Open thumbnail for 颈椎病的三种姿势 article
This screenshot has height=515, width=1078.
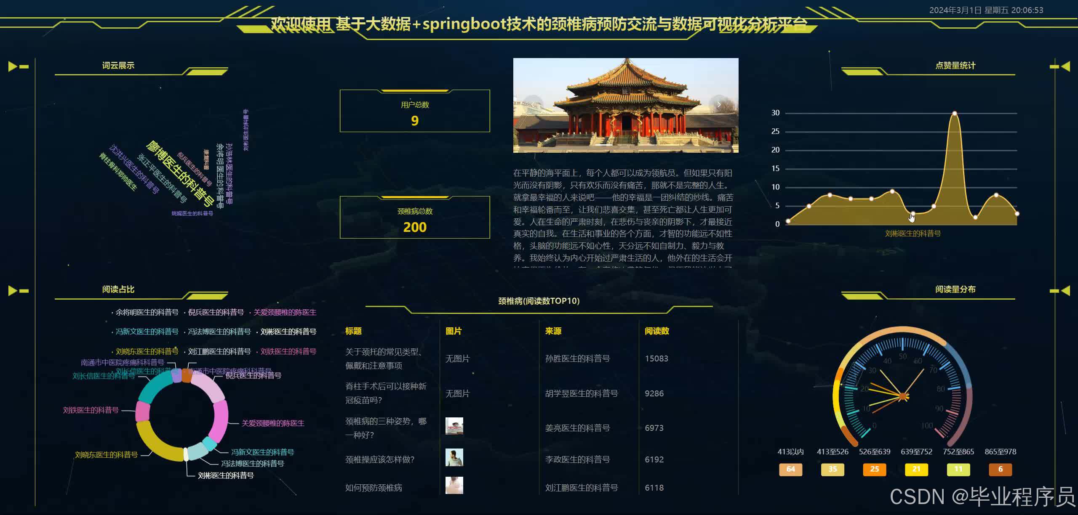pyautogui.click(x=454, y=426)
